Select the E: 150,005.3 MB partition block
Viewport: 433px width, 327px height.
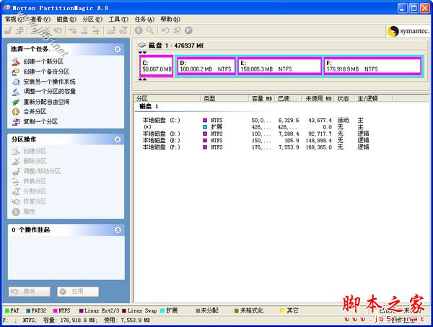point(279,66)
